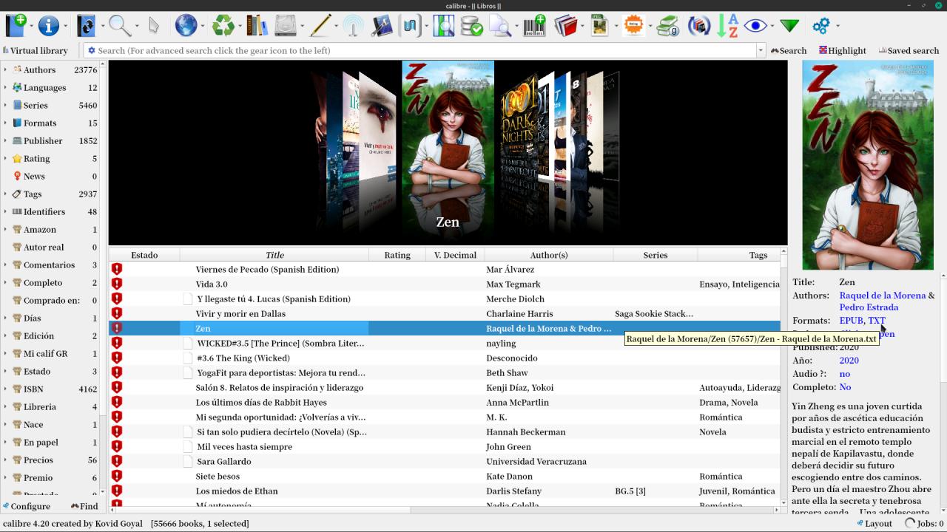This screenshot has width=947, height=532.
Task: Click the barcode Add from ISBN icon
Action: tap(534, 26)
